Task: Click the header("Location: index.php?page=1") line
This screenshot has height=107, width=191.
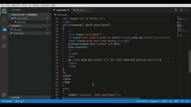Action: 94,95
